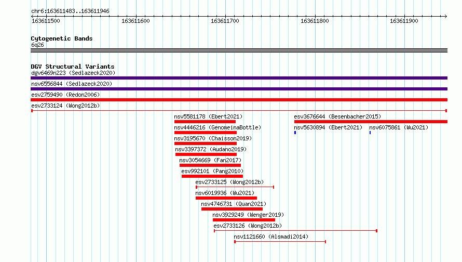Click the red bar under esv992101

point(212,176)
